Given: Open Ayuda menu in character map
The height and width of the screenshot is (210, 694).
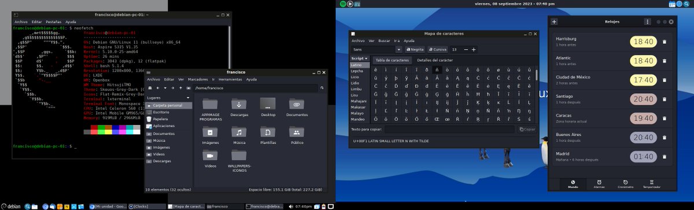Looking at the screenshot, I should coord(409,41).
